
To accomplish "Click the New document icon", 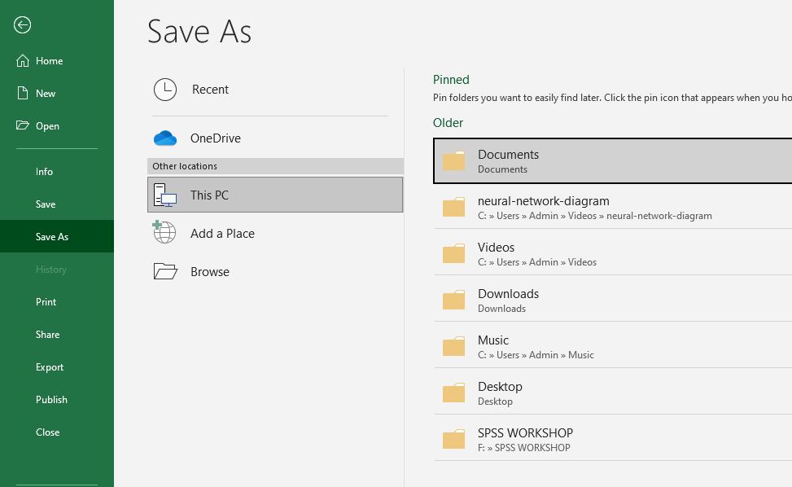I will 23,94.
